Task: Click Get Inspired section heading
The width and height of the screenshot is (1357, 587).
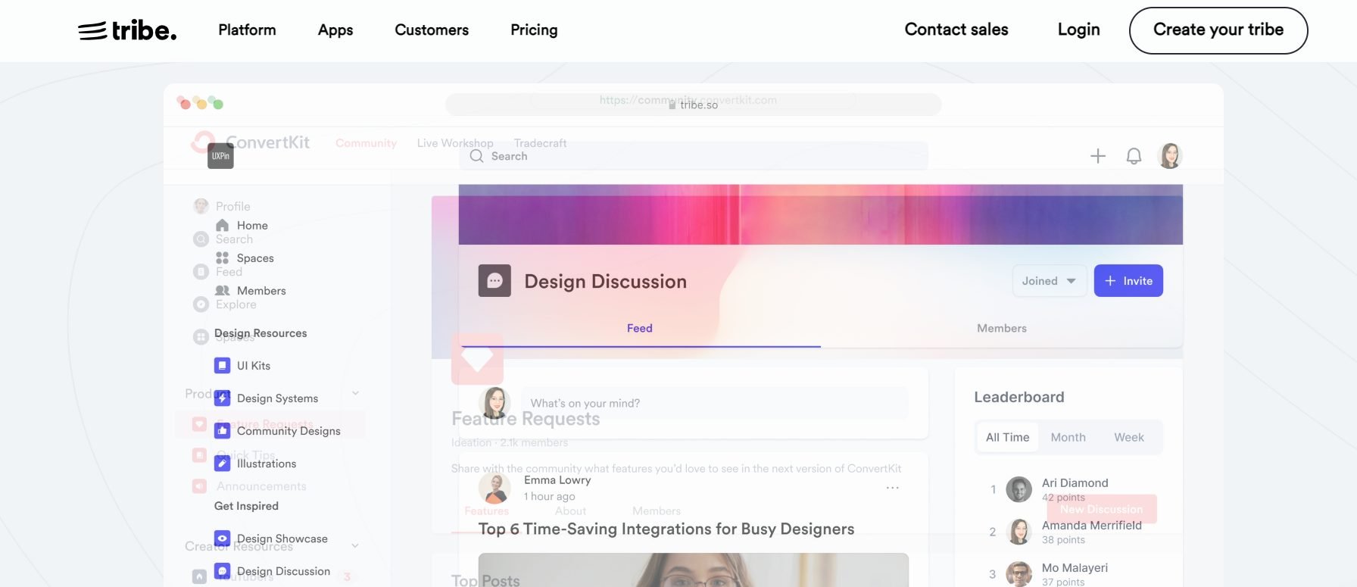Action: [x=246, y=506]
